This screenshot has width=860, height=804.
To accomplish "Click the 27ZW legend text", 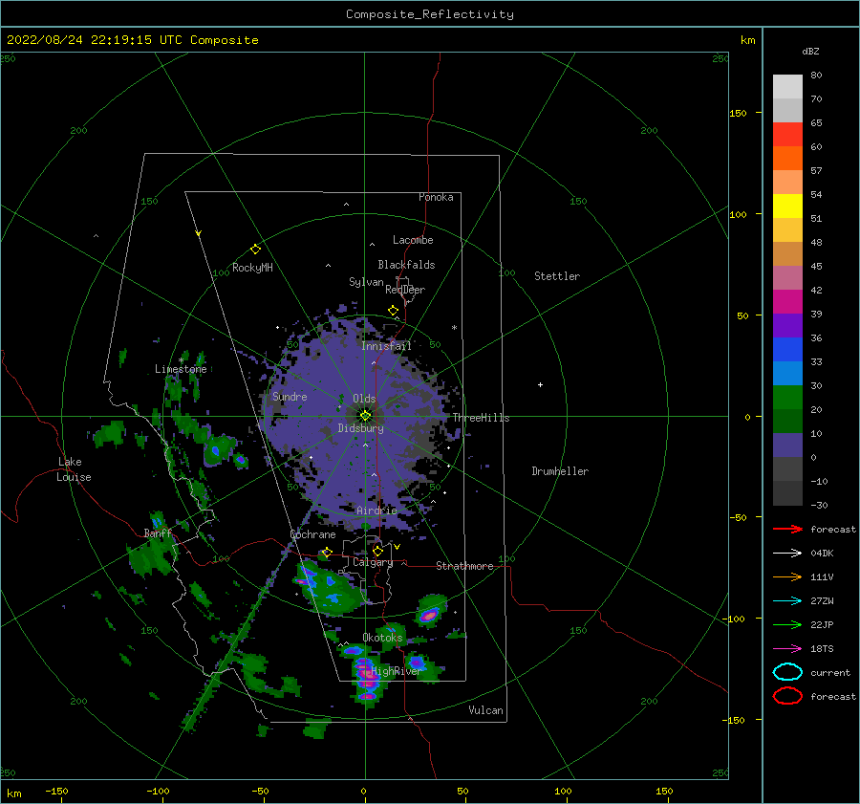I will (822, 601).
